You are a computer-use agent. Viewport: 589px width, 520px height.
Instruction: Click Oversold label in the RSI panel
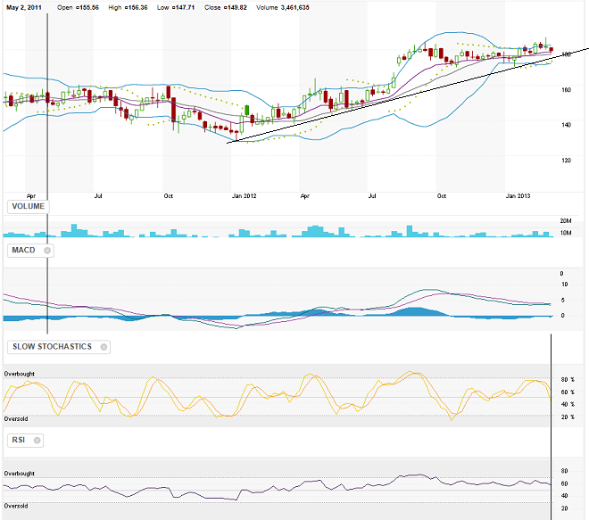click(16, 506)
